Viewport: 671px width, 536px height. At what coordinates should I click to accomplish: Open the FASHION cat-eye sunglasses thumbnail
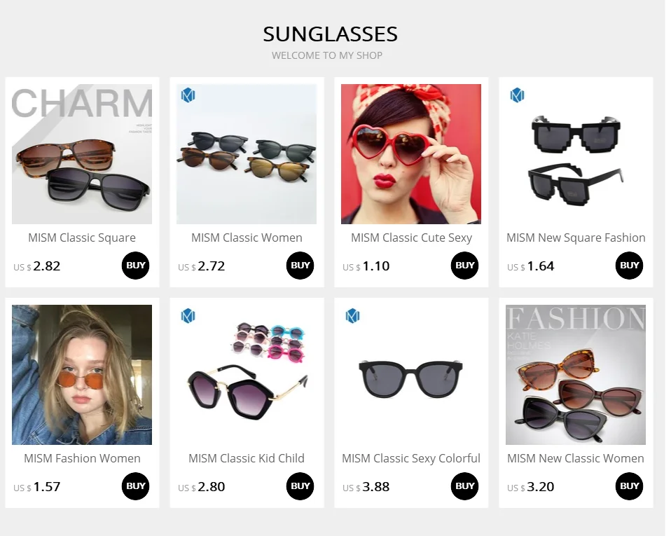pos(576,375)
